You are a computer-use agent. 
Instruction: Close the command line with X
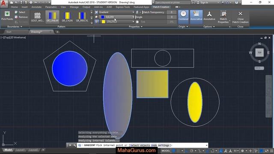pyautogui.click(x=70, y=145)
